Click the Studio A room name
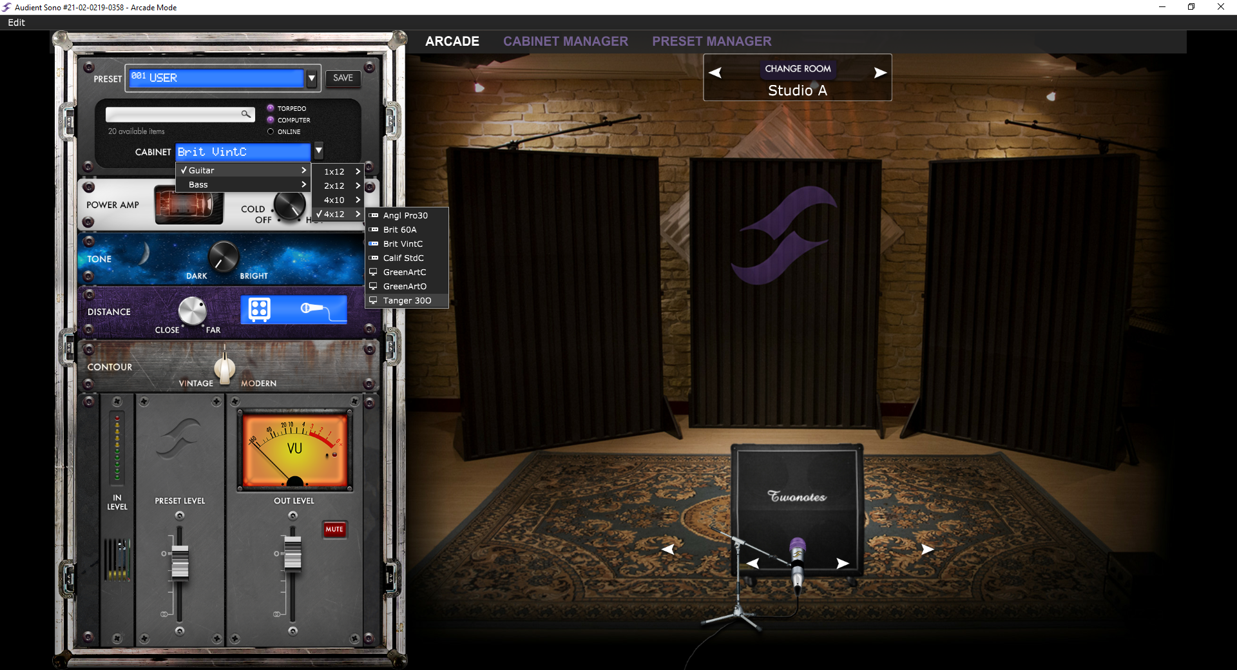 coord(798,90)
